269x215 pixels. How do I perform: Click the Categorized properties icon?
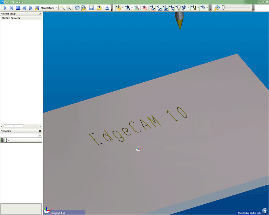(x=2, y=140)
